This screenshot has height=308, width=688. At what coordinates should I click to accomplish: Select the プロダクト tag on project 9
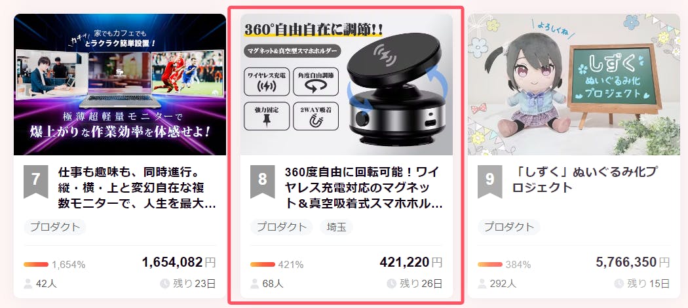pos(509,227)
